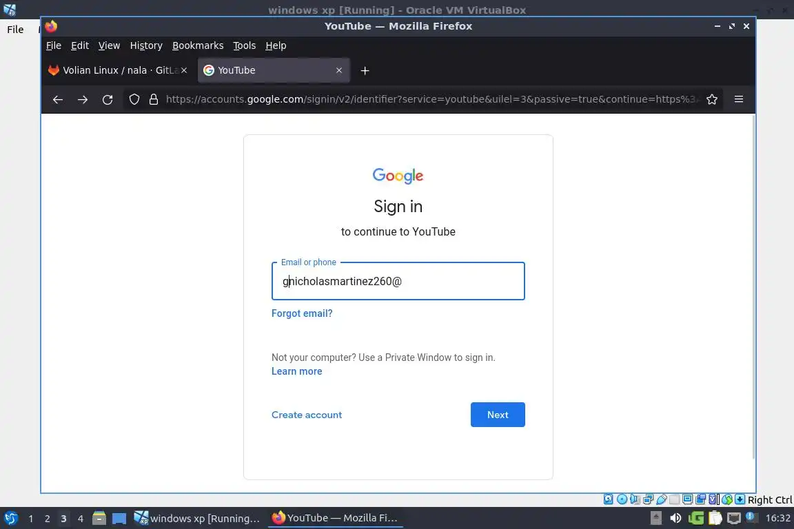Switch to workspace 3
This screenshot has width=794, height=529.
[63, 519]
